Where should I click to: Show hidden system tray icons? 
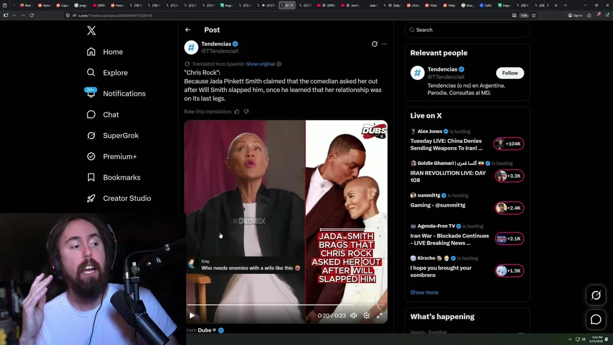tap(570, 339)
